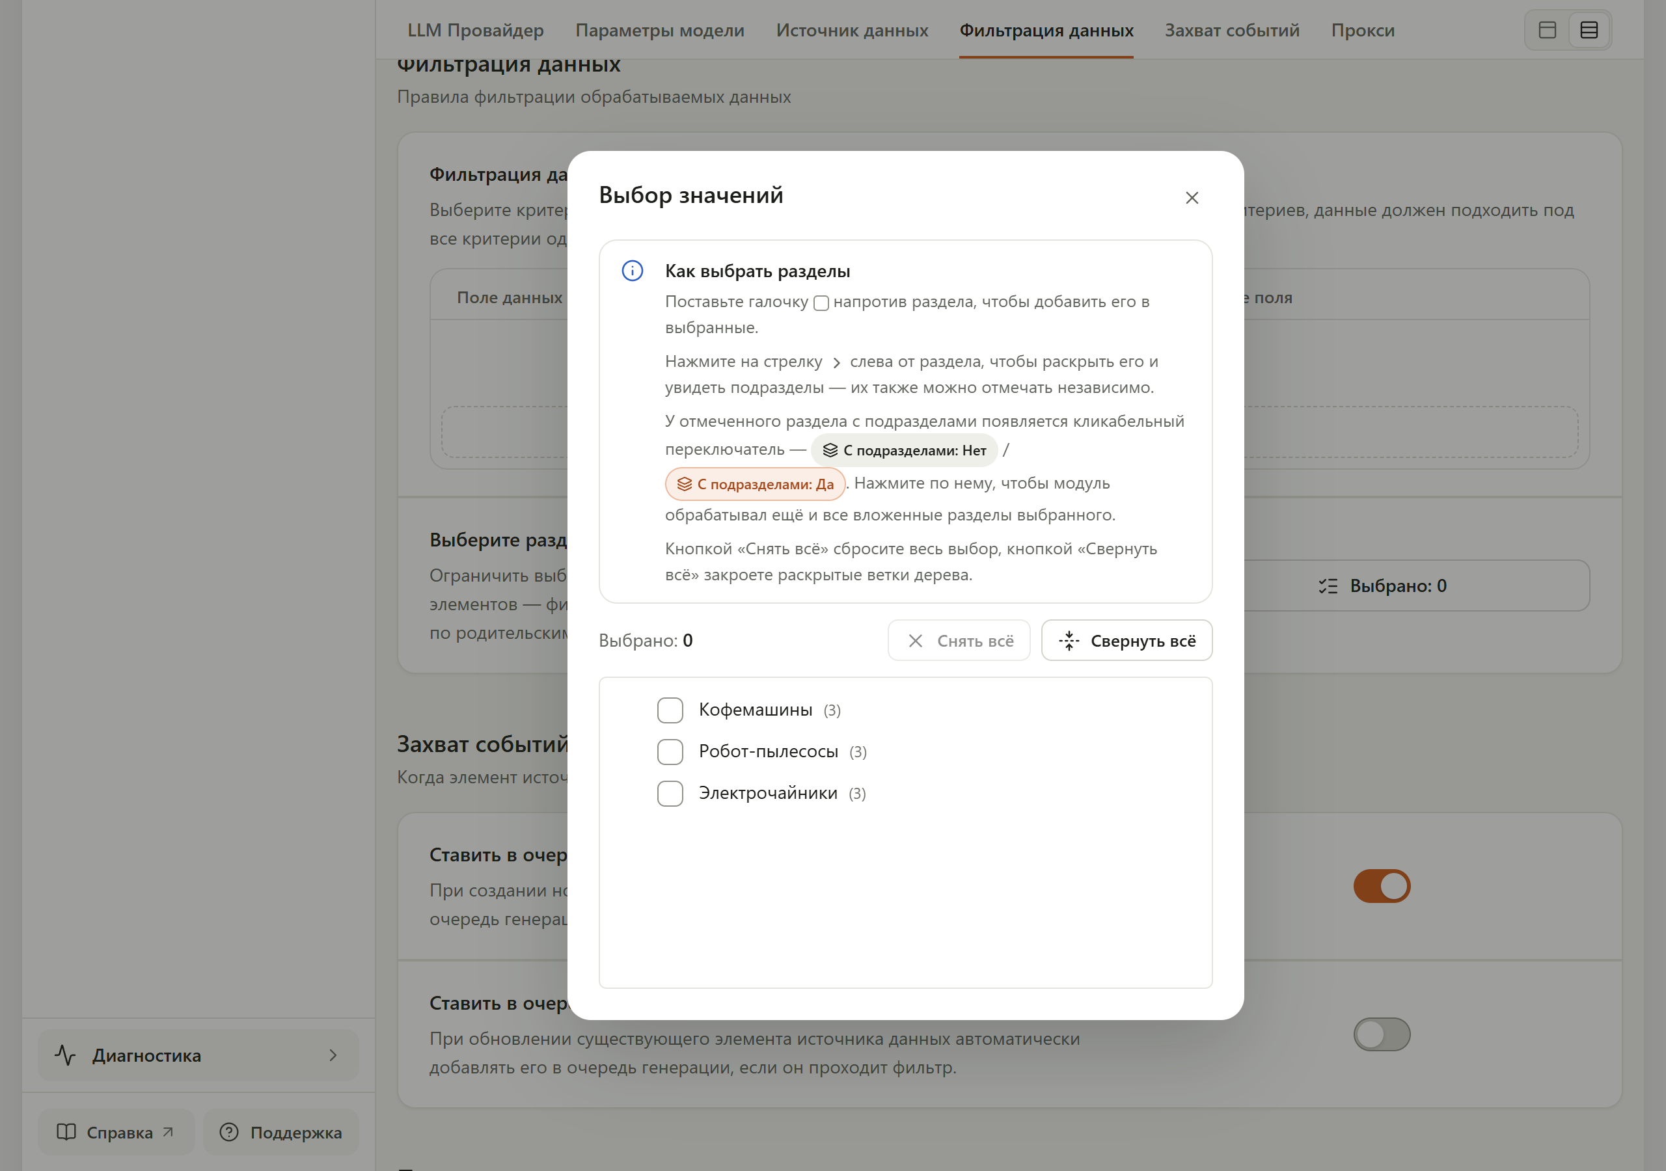The width and height of the screenshot is (1666, 1171).
Task: Go to the Захват событий tab
Action: click(x=1231, y=31)
